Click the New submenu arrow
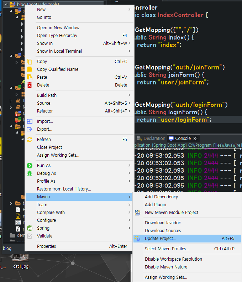Viewport: 242px width, 282px height. (130, 10)
